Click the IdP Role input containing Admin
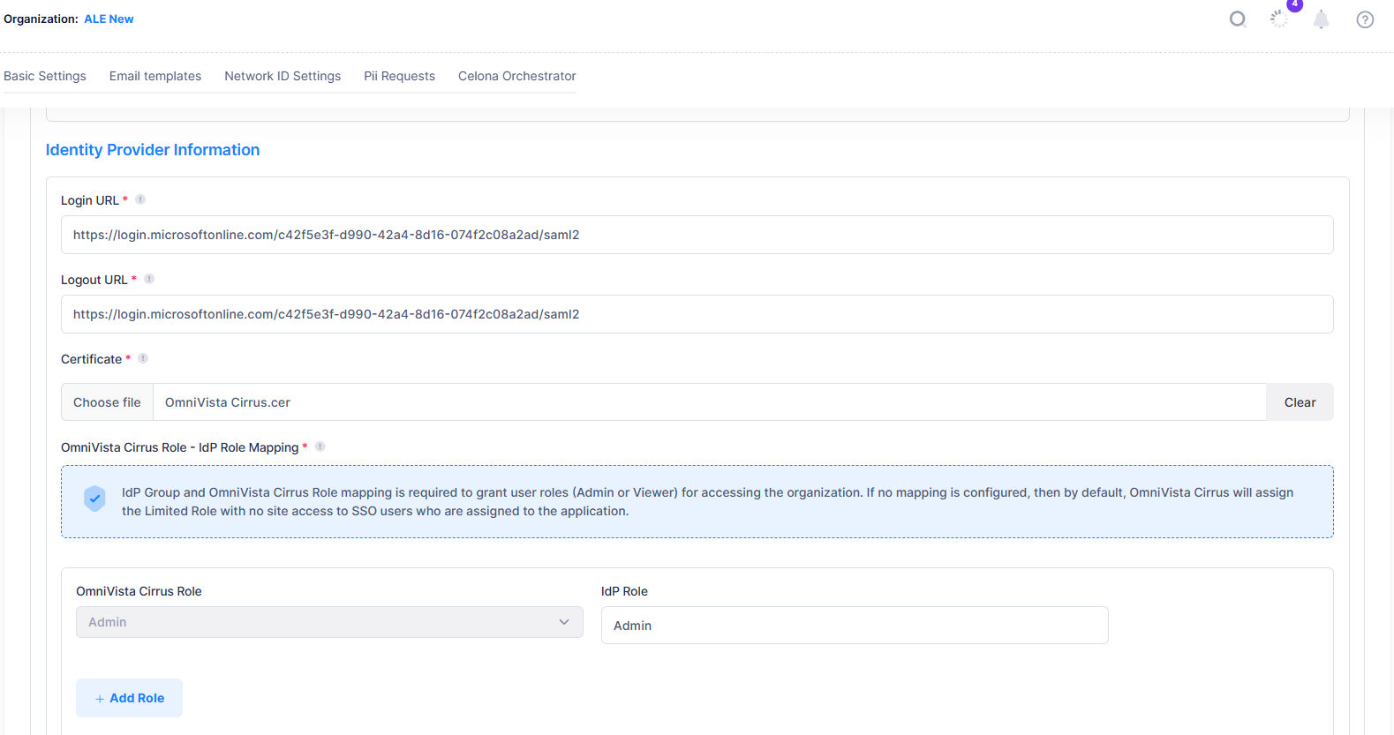The height and width of the screenshot is (735, 1394). tap(855, 626)
